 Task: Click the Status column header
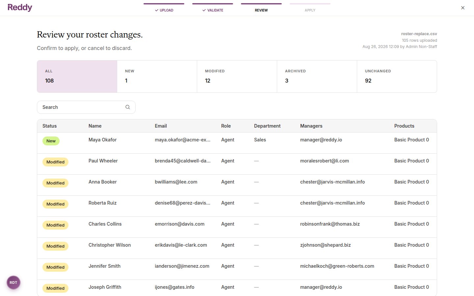50,126
